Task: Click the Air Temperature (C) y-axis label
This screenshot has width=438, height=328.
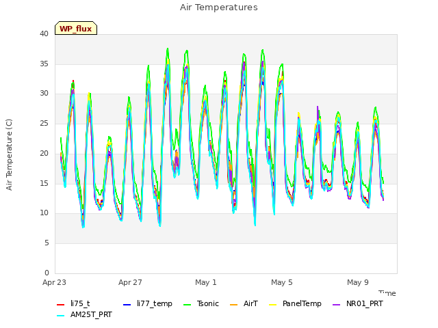Action: (9, 155)
